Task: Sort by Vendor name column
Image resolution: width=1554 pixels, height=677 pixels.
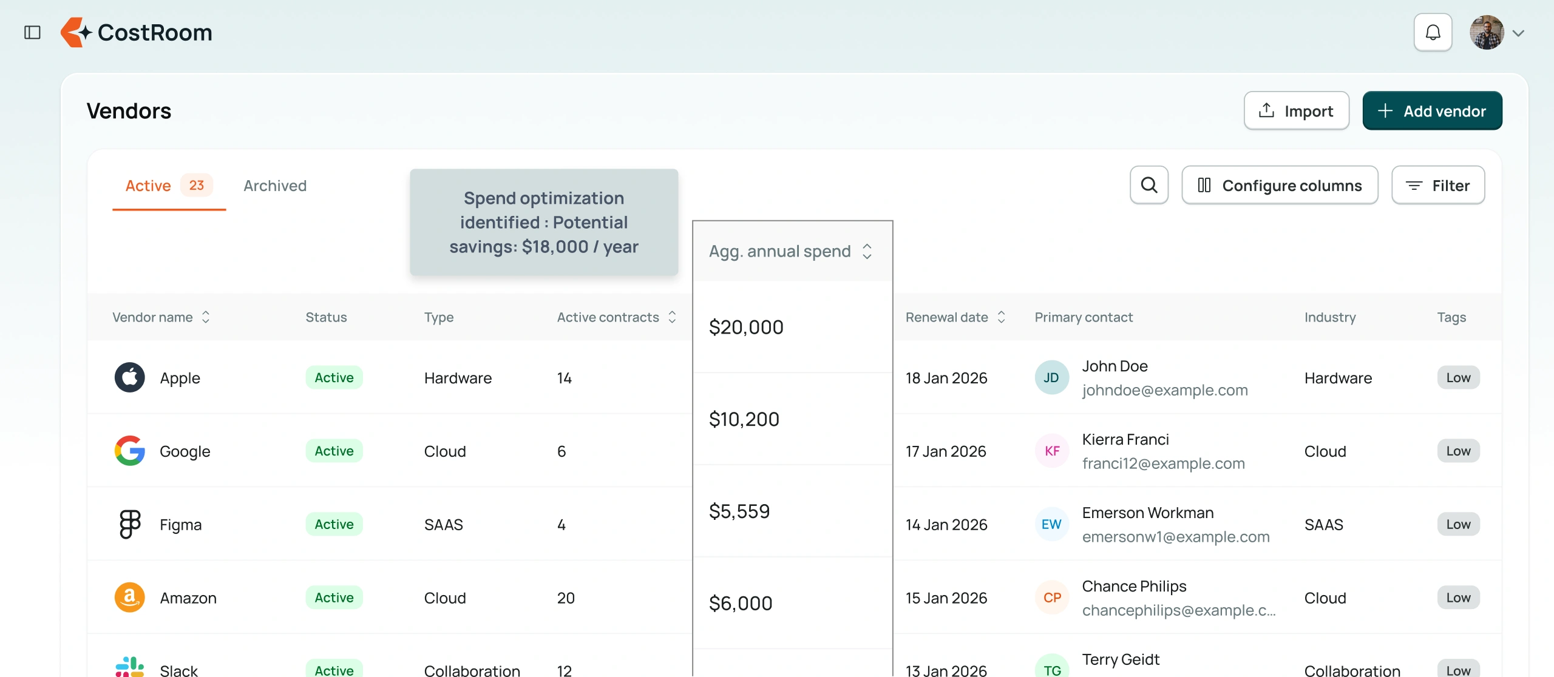Action: tap(206, 317)
